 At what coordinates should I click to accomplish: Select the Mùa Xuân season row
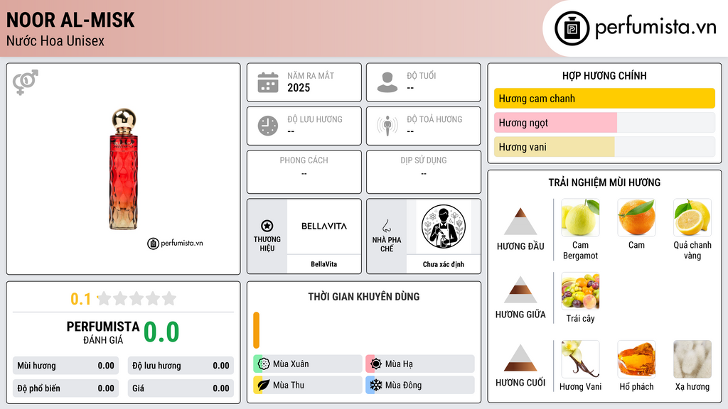pos(308,364)
